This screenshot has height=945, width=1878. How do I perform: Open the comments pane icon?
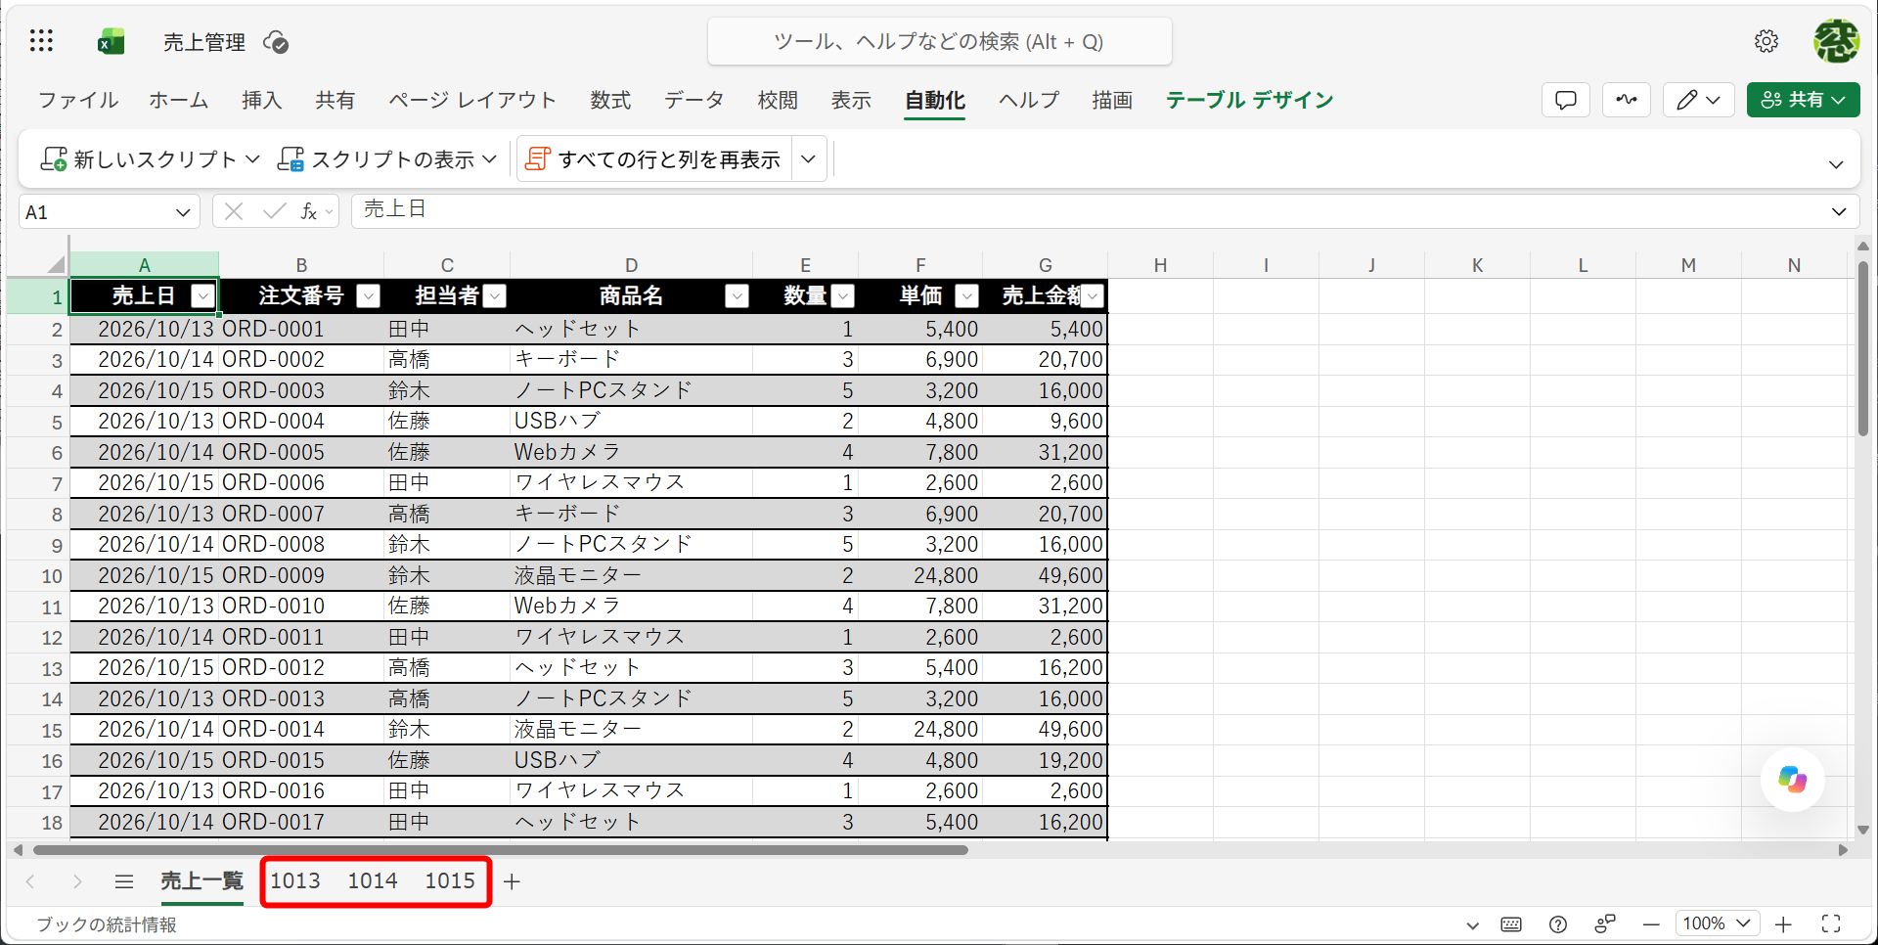(1565, 100)
